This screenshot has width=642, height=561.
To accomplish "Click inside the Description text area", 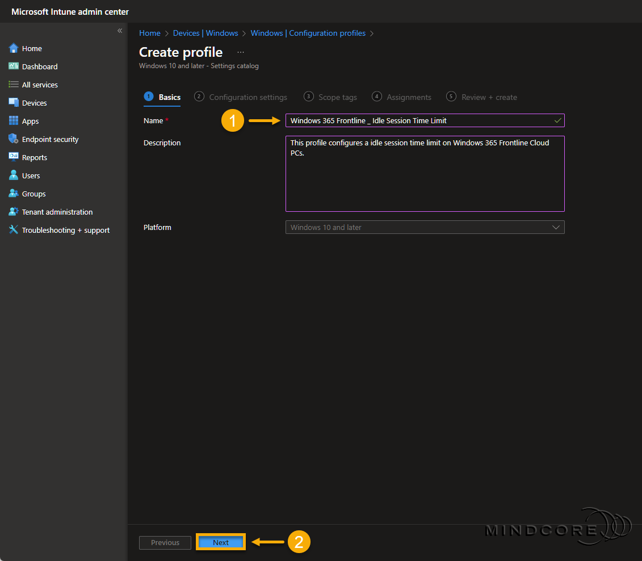I will click(425, 174).
